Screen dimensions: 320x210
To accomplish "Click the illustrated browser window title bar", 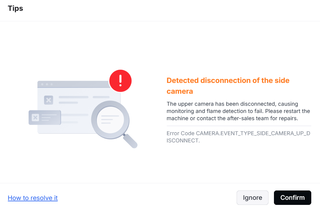I will pyautogui.click(x=73, y=84).
